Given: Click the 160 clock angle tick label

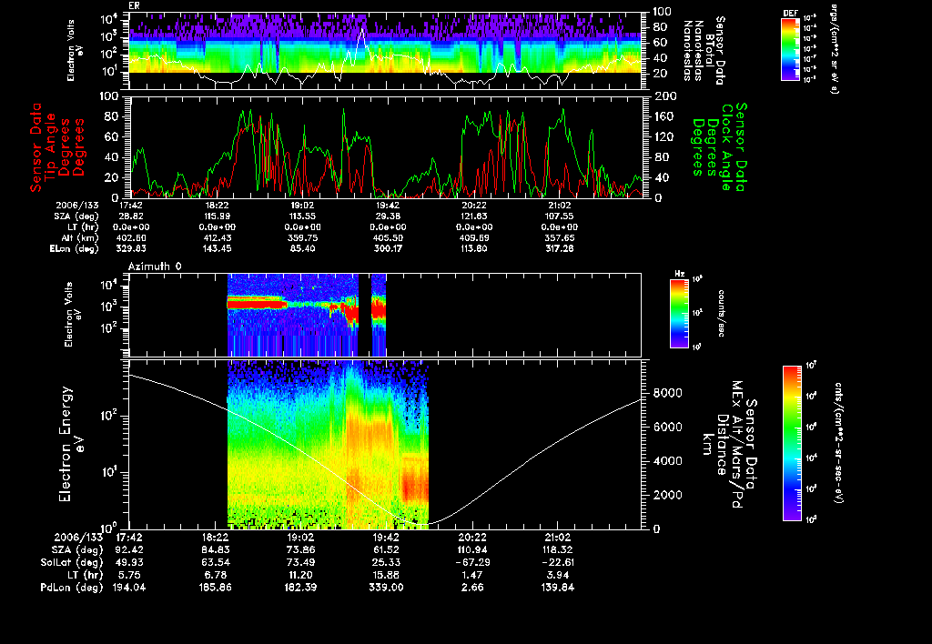Looking at the screenshot, I should tap(664, 116).
